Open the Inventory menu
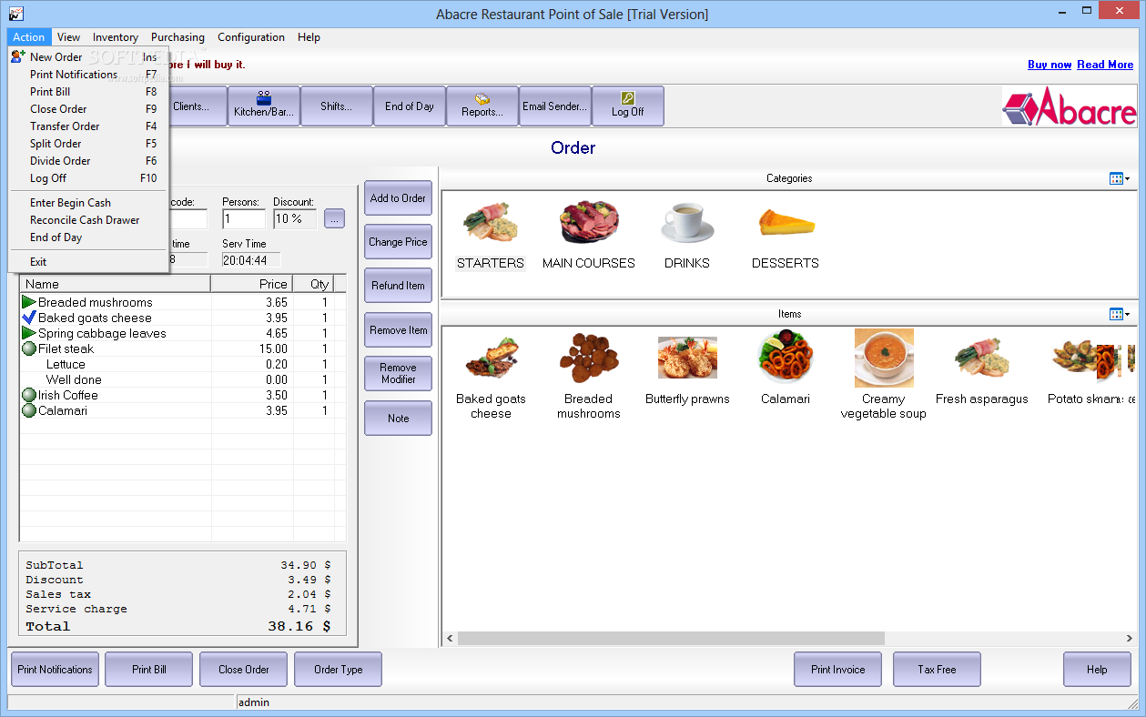This screenshot has height=717, width=1146. 116,37
